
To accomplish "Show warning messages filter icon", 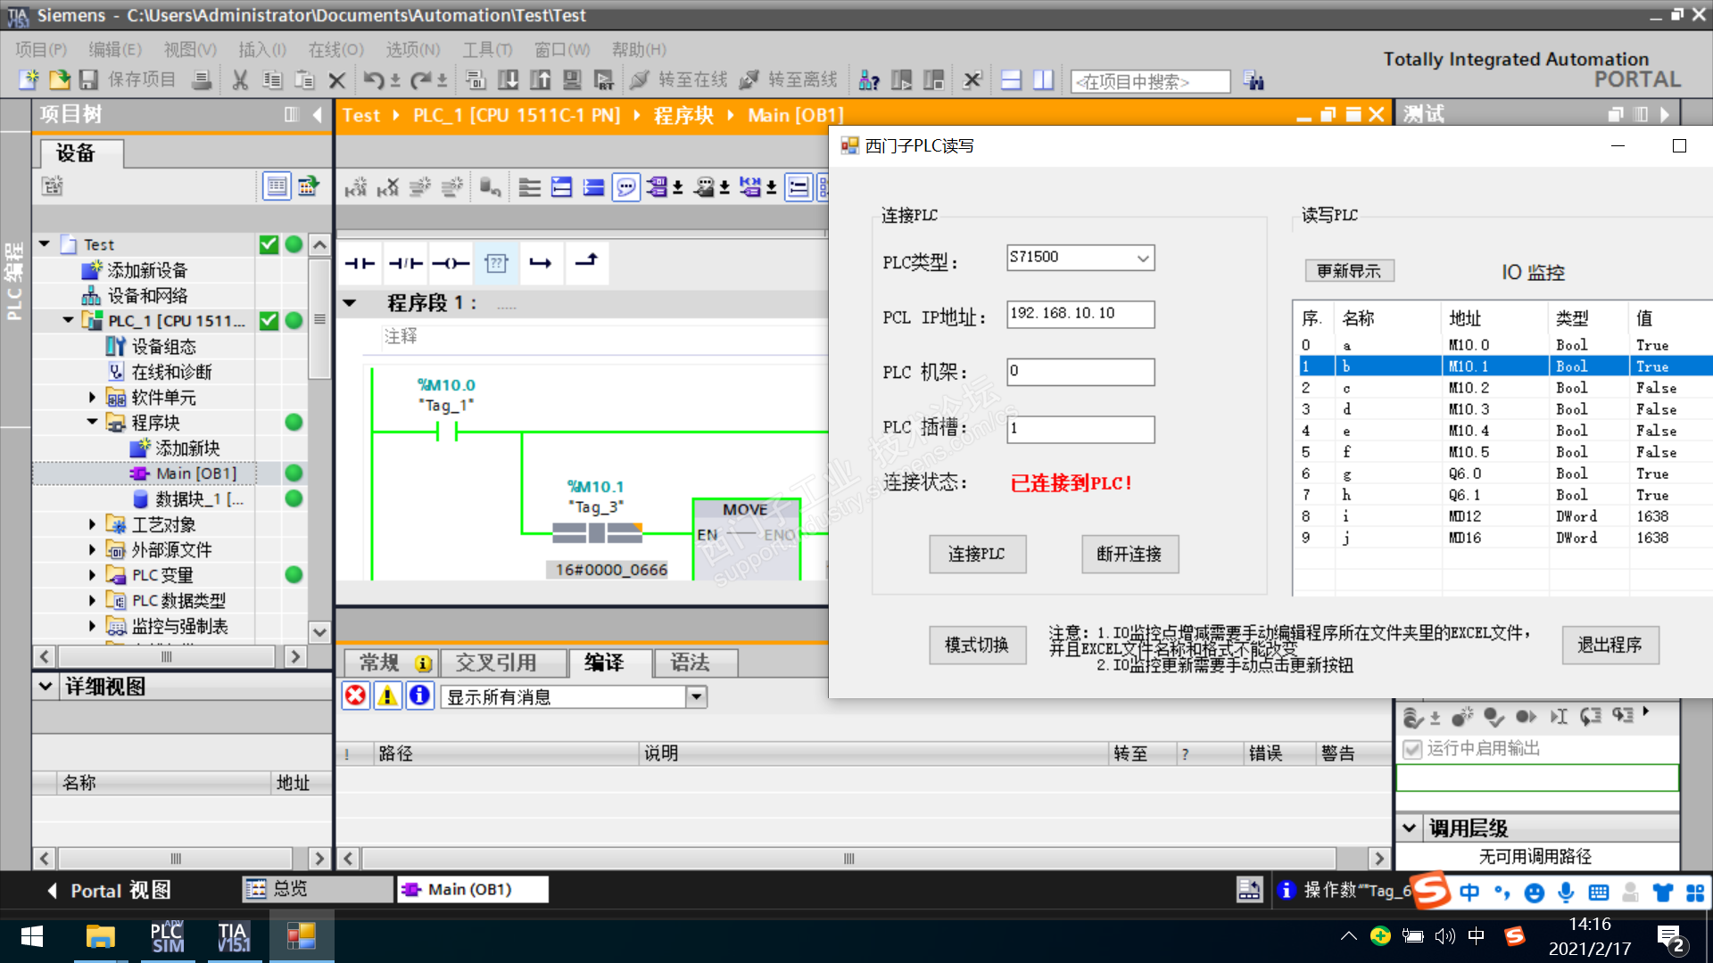I will [387, 696].
